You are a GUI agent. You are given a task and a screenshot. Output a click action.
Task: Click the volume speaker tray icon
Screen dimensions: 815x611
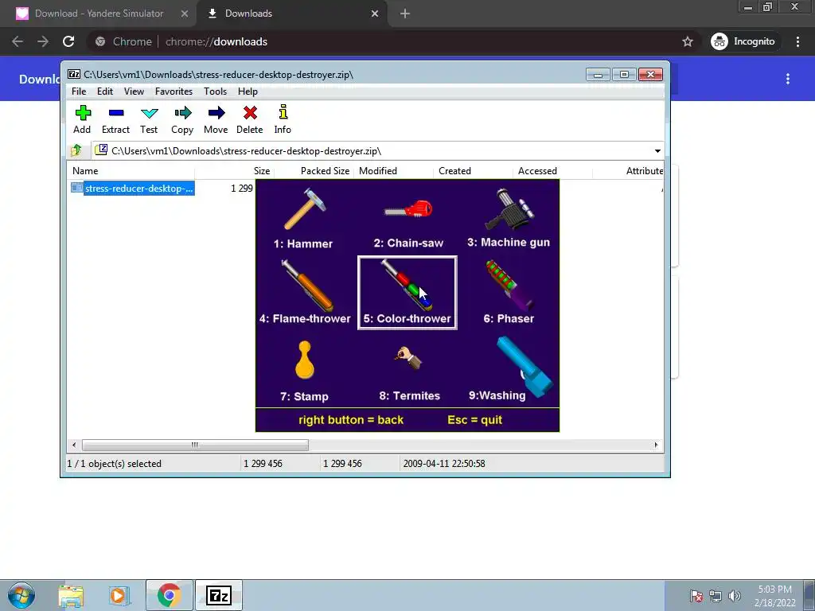[x=735, y=595]
